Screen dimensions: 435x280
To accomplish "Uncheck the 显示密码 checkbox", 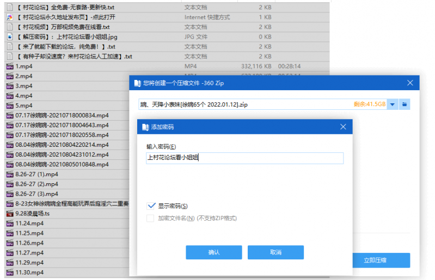I will (x=151, y=206).
